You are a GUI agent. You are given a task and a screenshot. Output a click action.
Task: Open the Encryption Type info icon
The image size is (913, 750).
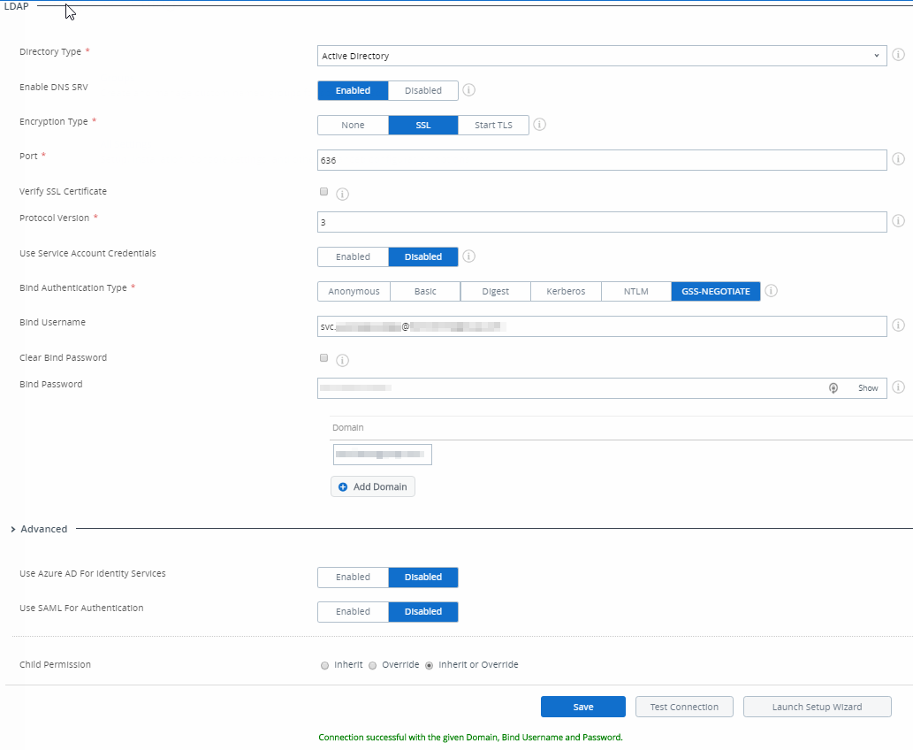(x=539, y=125)
